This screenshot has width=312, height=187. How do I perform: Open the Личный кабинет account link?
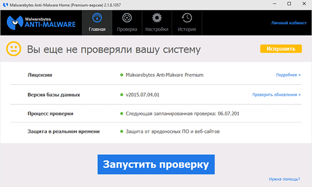tap(289, 23)
